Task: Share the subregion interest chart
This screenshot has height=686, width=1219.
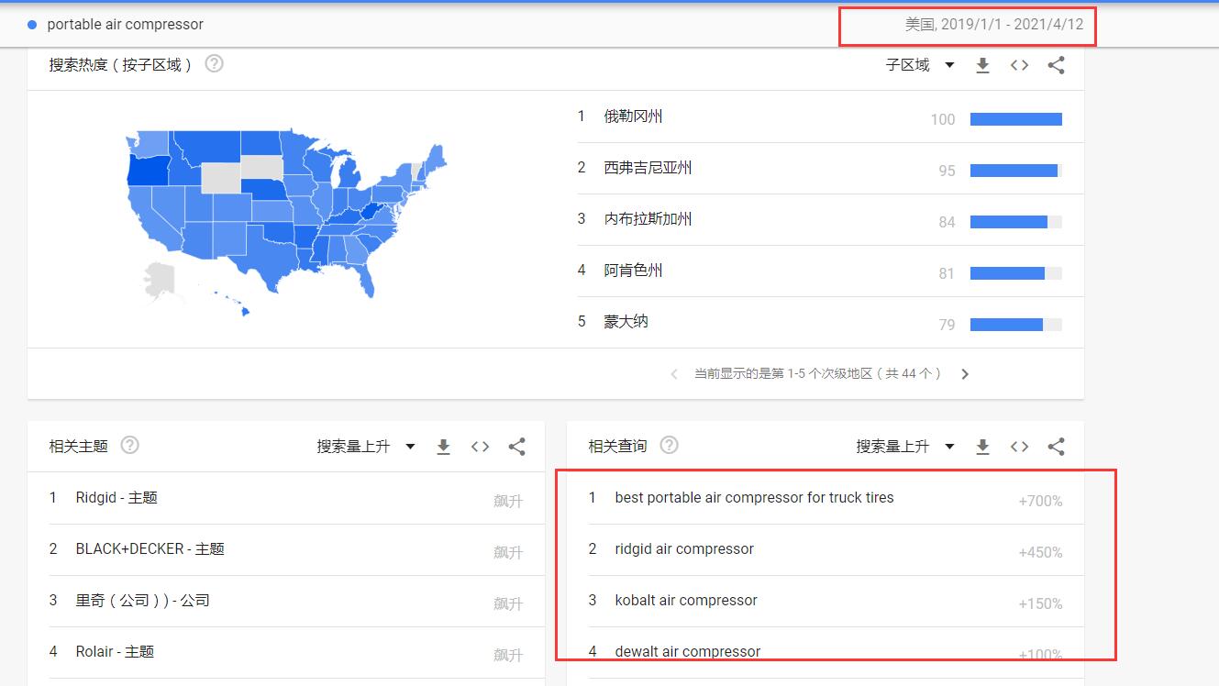Action: pos(1056,65)
